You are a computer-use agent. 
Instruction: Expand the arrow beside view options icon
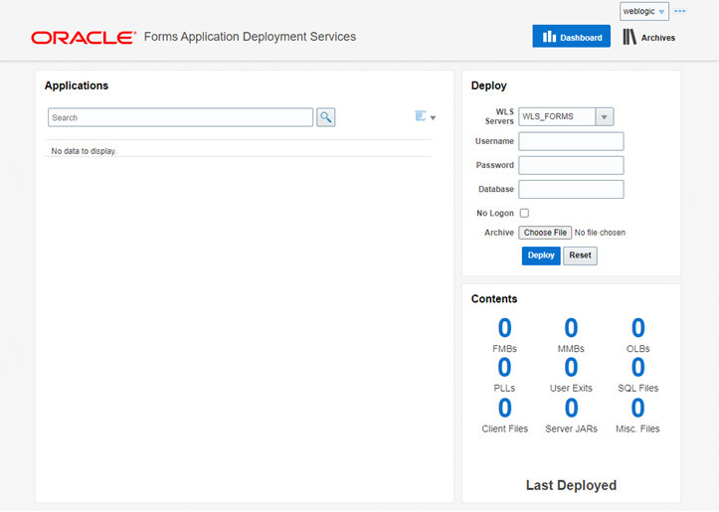pos(433,117)
